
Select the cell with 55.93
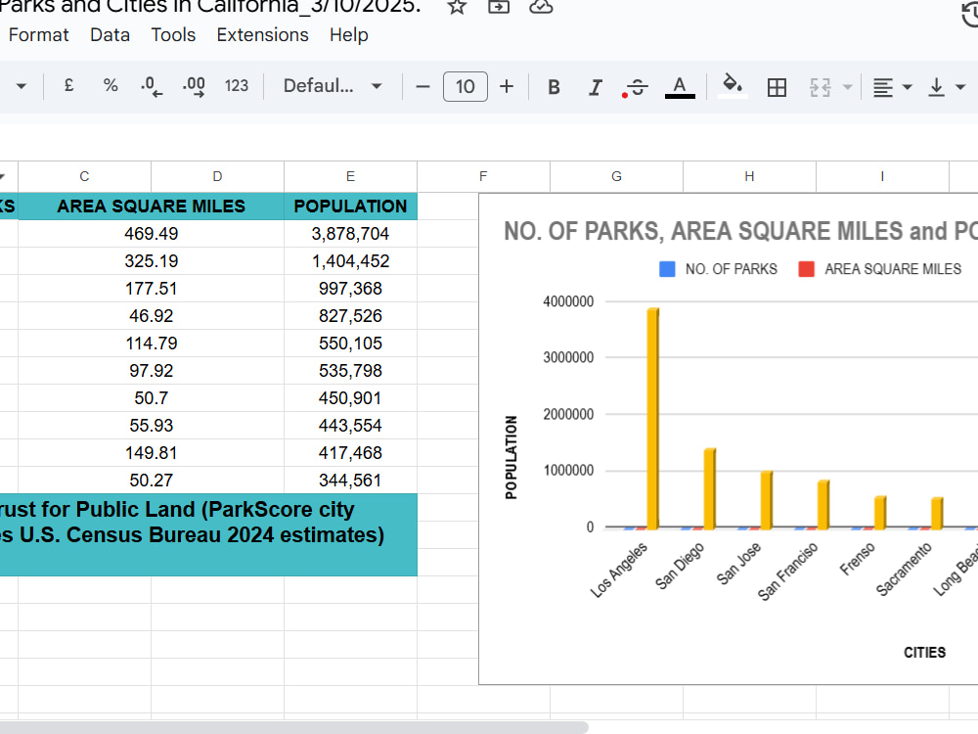coord(151,426)
